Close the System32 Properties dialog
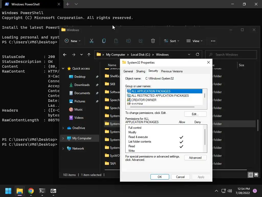Screen dimensions: 262x197 click(208, 62)
